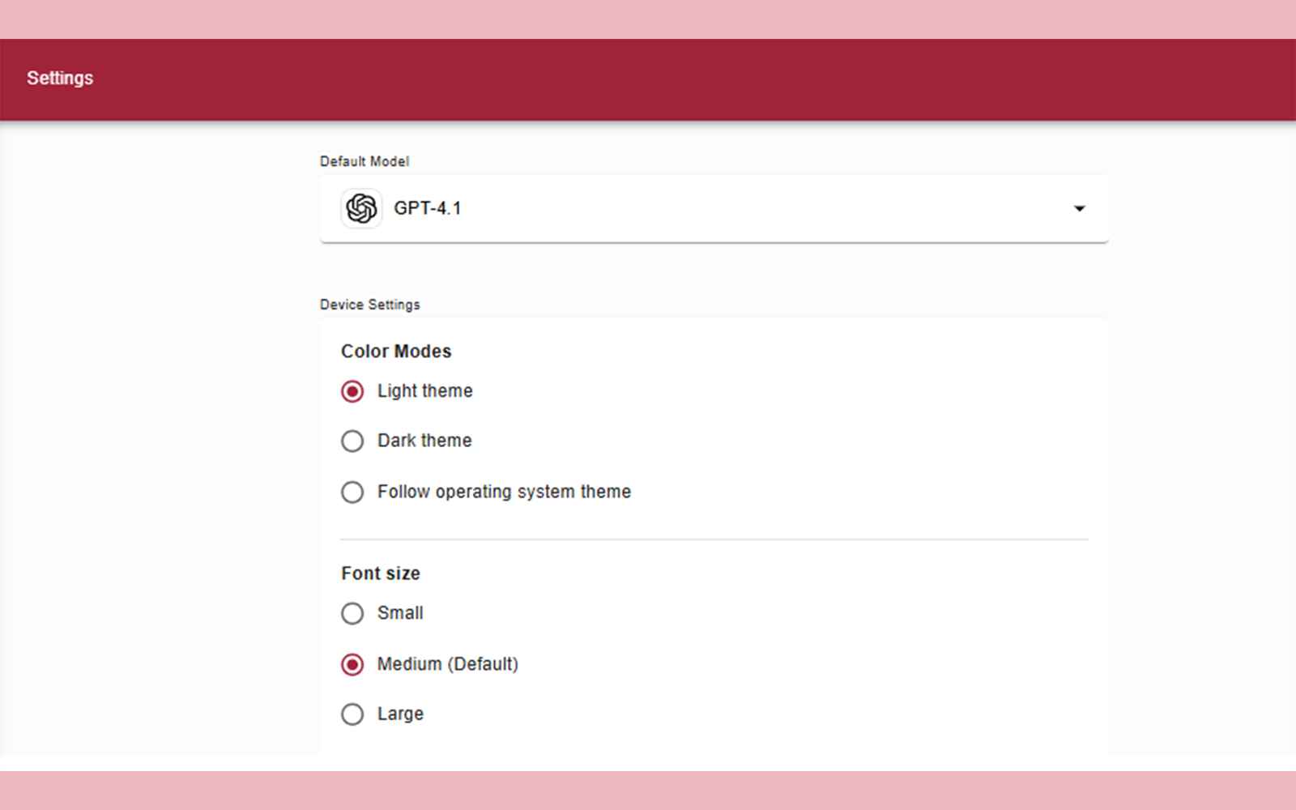Click the GPT-4.1 model name text
The image size is (1296, 810).
(428, 208)
